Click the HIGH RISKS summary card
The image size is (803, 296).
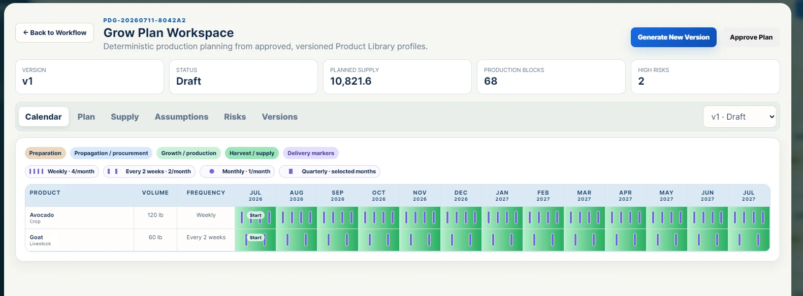[705, 77]
